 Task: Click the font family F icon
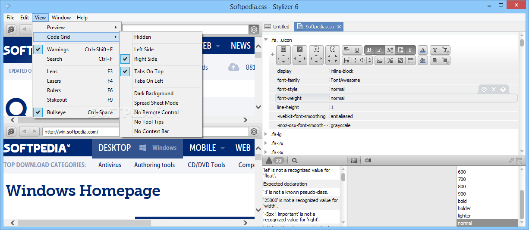[x=410, y=50]
